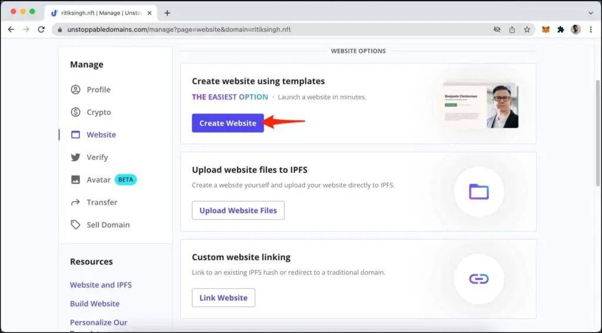Click the browser back arrow

pyautogui.click(x=11, y=29)
